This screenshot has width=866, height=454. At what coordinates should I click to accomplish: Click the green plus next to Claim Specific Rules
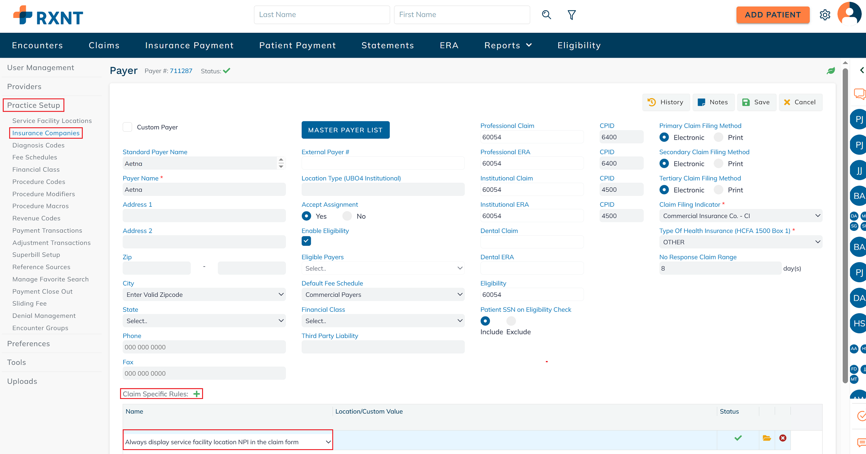[197, 394]
